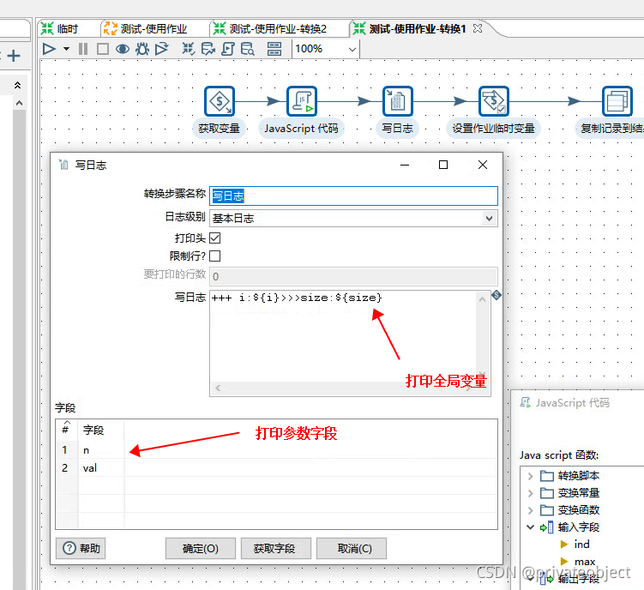Sort by the # column header
Image resolution: width=644 pixels, height=590 pixels.
click(x=67, y=430)
